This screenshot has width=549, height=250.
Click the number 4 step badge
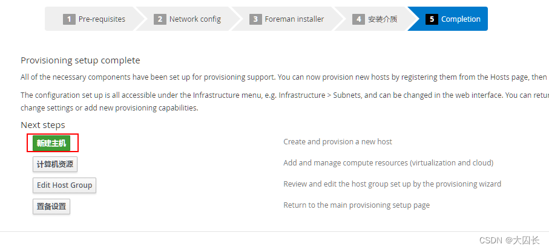coord(358,19)
